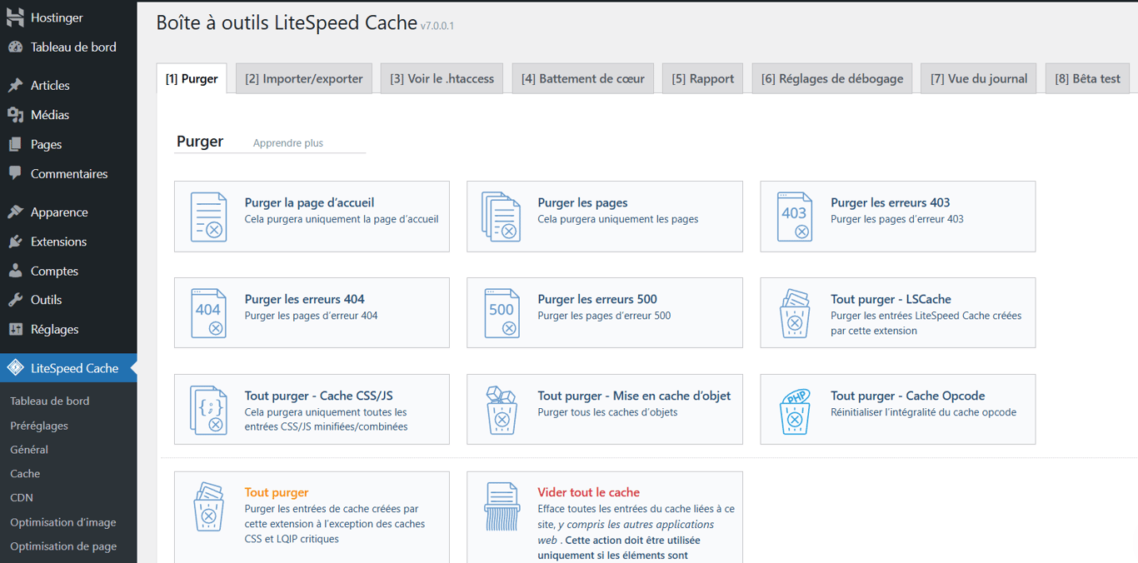Switch to the Vue du journal tab

[978, 77]
